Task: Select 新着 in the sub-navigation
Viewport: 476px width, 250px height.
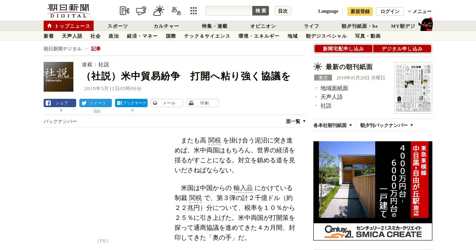Action: [x=49, y=36]
